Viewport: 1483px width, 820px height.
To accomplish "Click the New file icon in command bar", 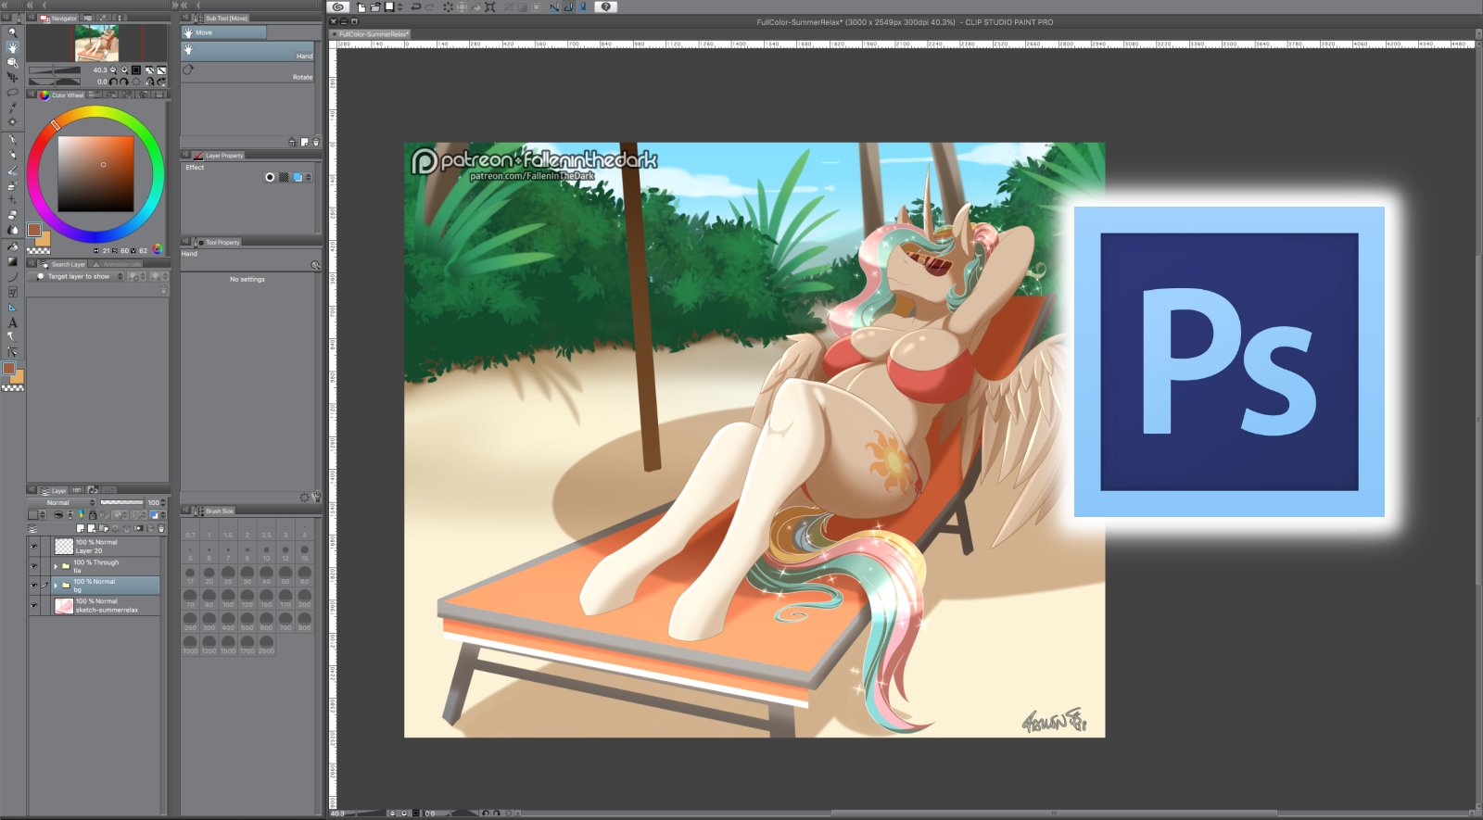I will pyautogui.click(x=361, y=6).
